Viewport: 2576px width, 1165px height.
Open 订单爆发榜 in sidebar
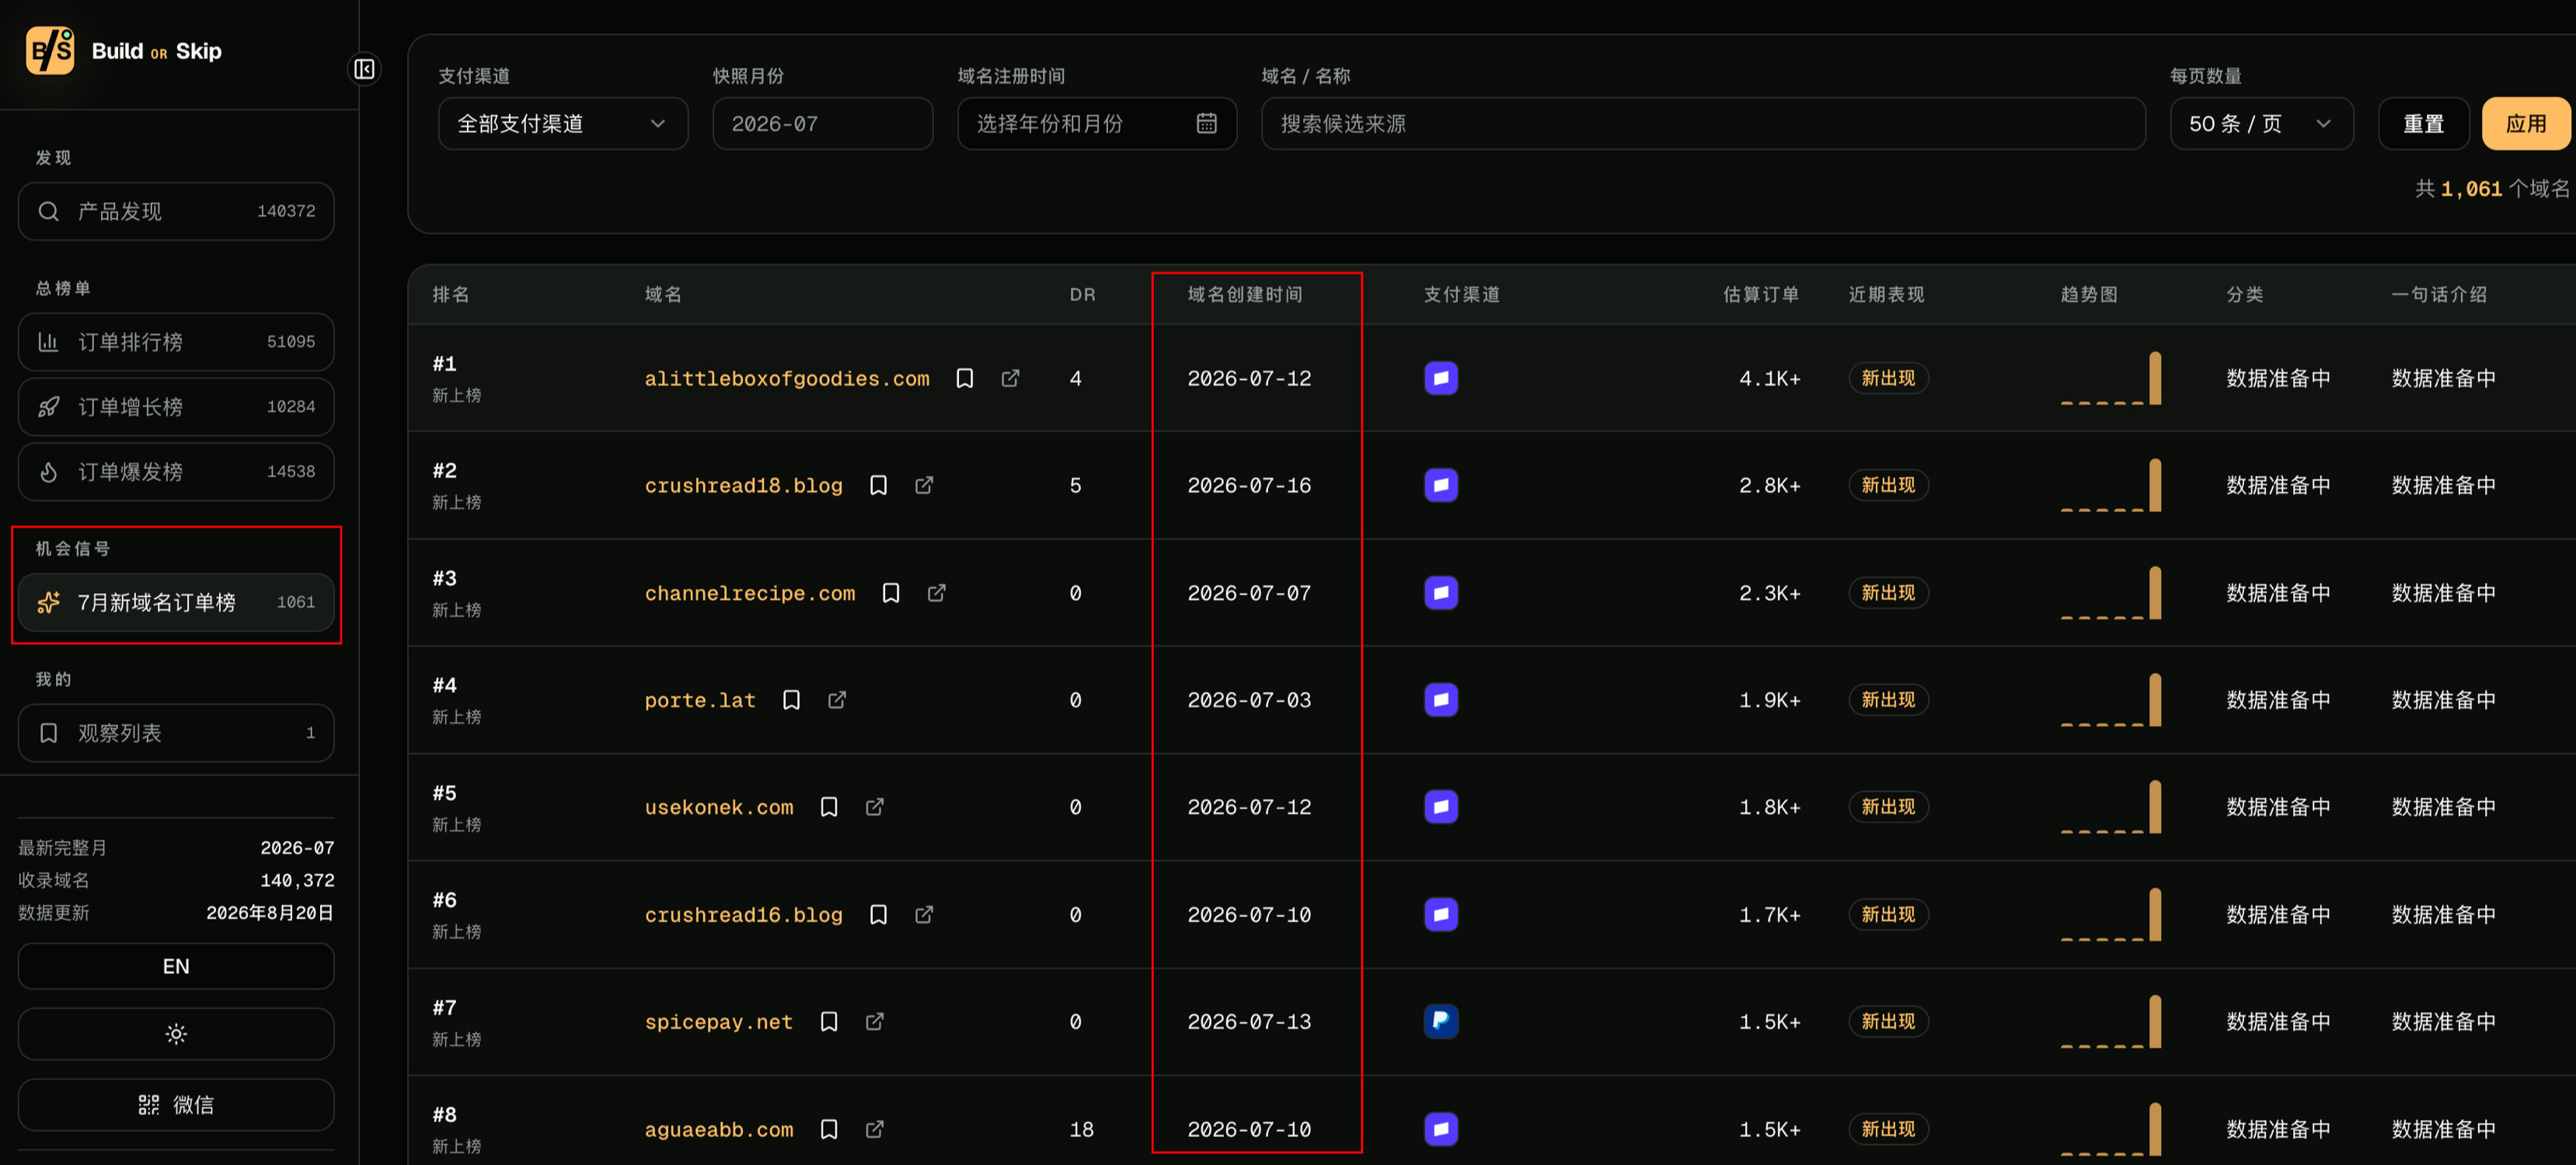click(176, 472)
